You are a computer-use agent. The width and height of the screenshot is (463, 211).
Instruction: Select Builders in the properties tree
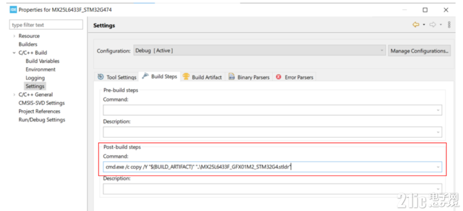(x=28, y=44)
